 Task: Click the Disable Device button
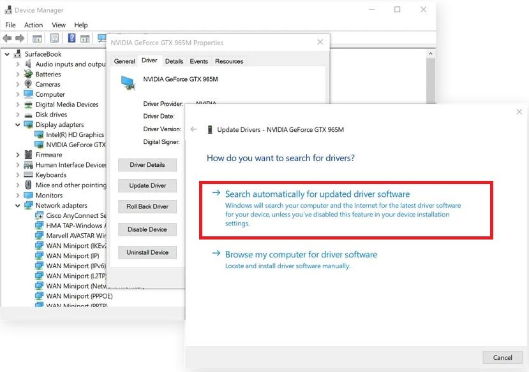click(147, 229)
